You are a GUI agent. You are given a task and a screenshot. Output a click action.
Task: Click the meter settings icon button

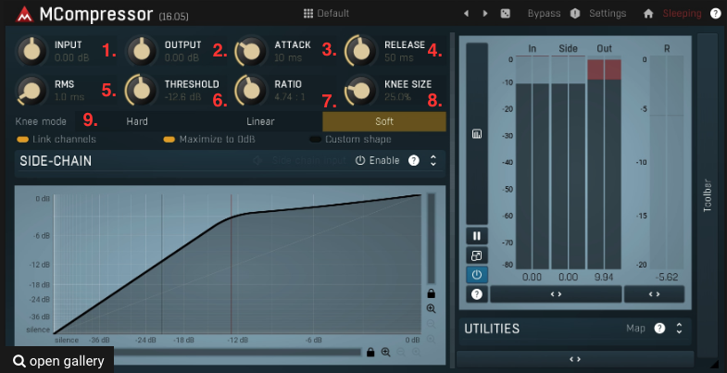[477, 134]
